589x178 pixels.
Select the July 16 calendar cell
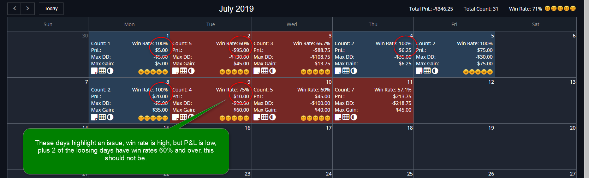[210, 146]
